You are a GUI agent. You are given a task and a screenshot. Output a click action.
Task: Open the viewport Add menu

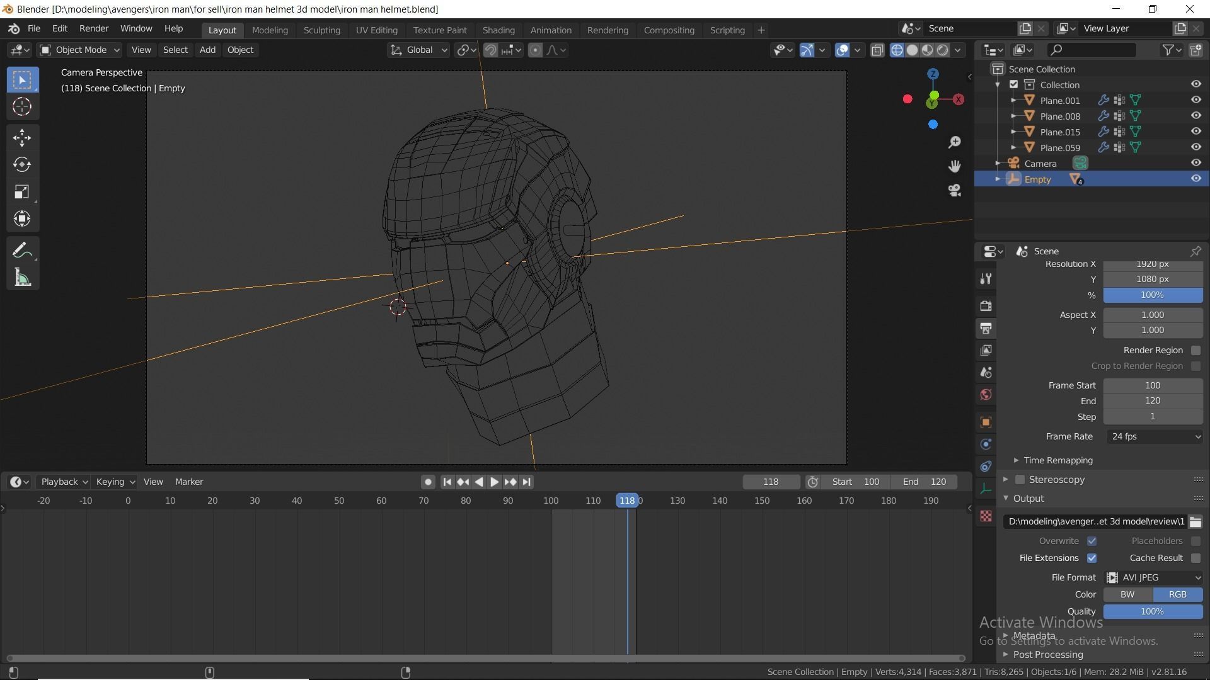coord(207,50)
